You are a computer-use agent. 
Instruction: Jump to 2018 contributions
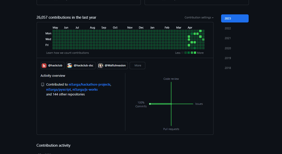pos(228,68)
